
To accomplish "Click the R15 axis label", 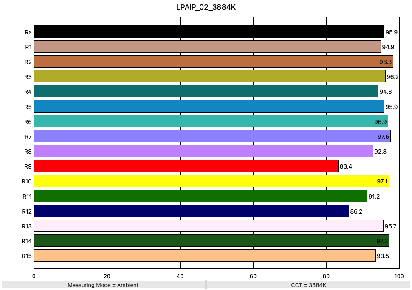I will [26, 256].
